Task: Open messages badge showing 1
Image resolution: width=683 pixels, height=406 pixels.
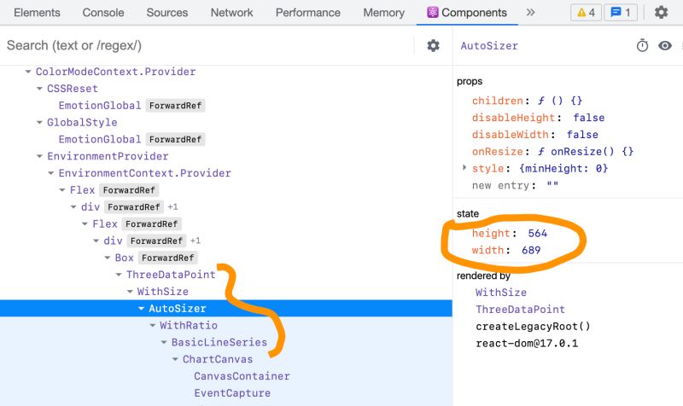Action: click(621, 12)
